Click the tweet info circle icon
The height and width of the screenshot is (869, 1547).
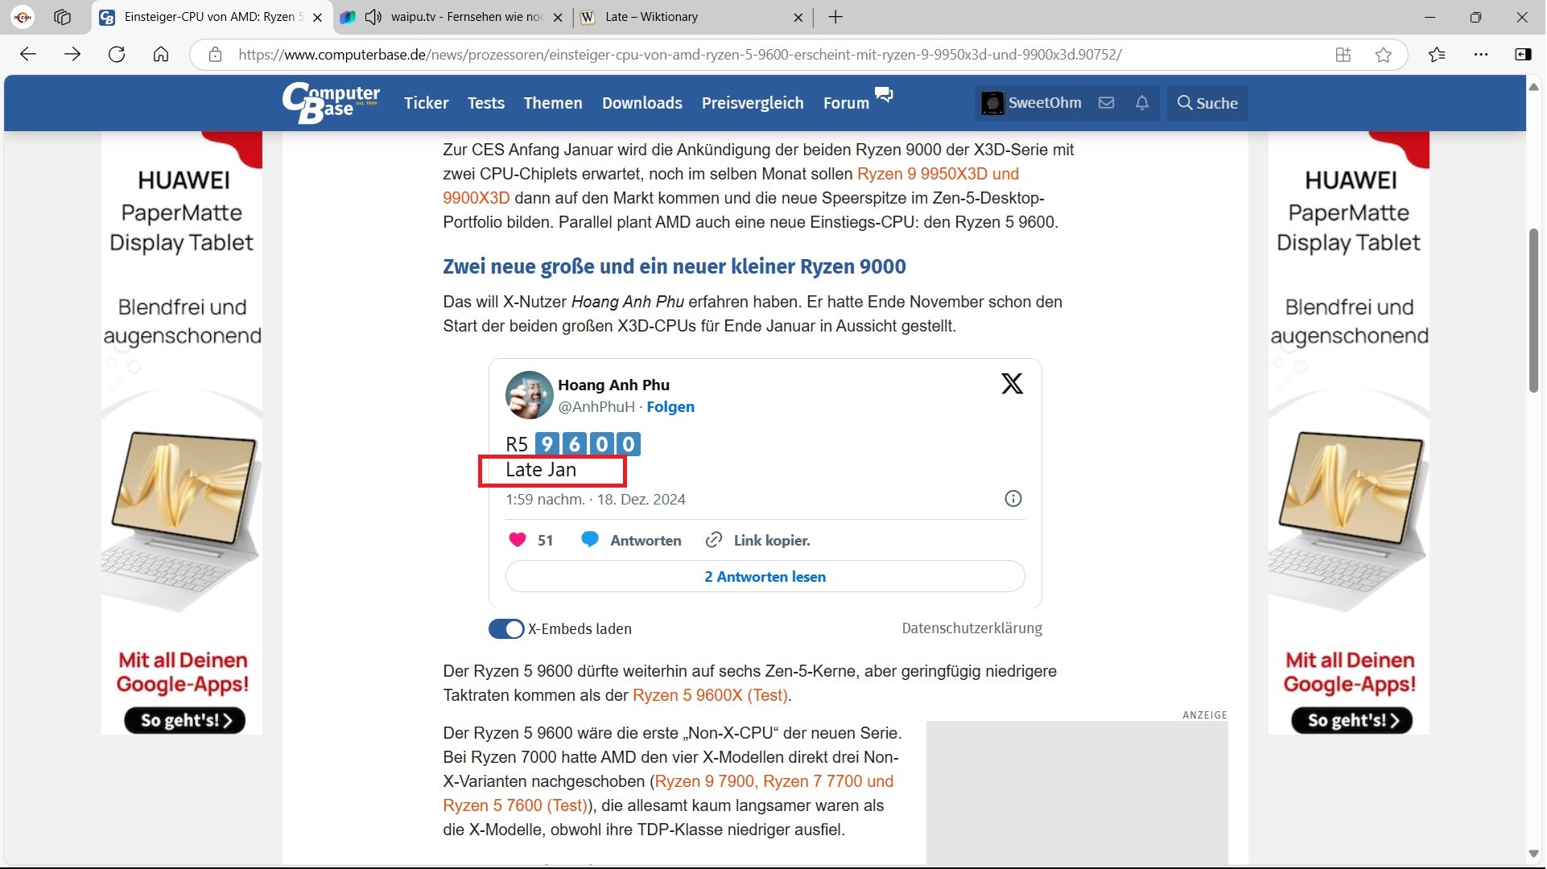pos(1013,499)
